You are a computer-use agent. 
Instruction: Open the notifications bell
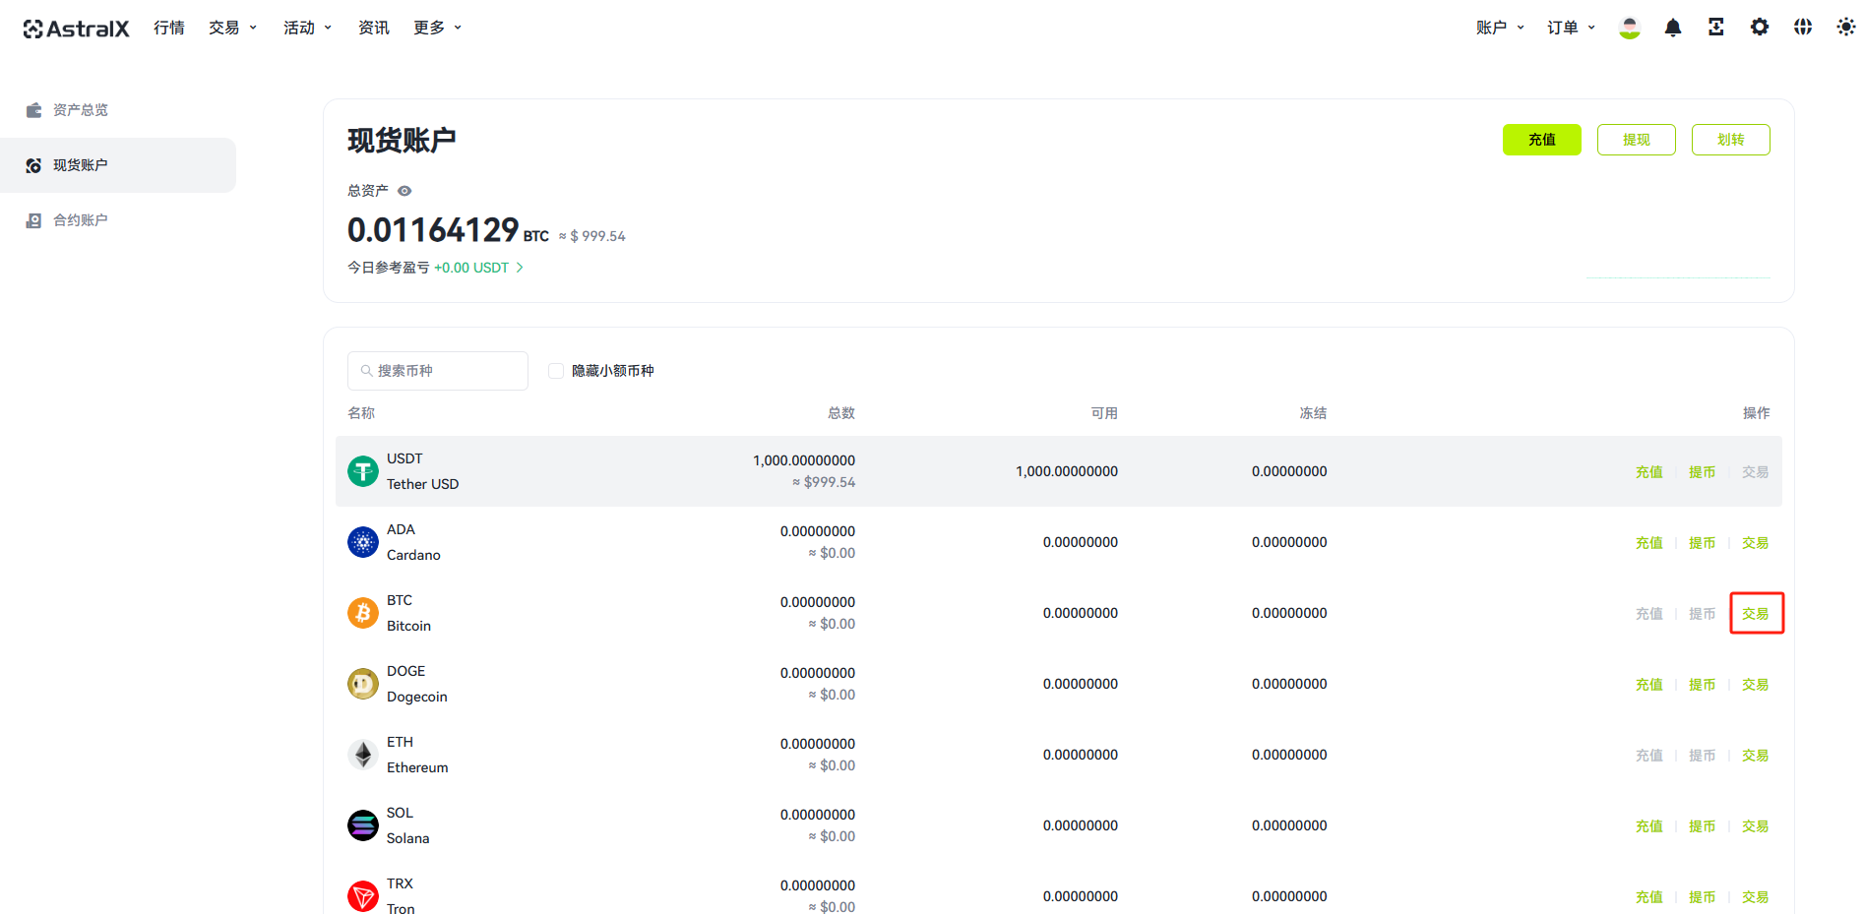click(1673, 28)
